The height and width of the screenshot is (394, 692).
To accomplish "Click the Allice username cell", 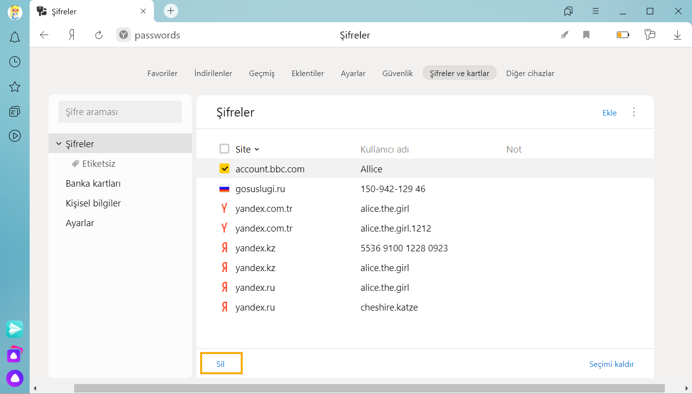I will pyautogui.click(x=371, y=169).
